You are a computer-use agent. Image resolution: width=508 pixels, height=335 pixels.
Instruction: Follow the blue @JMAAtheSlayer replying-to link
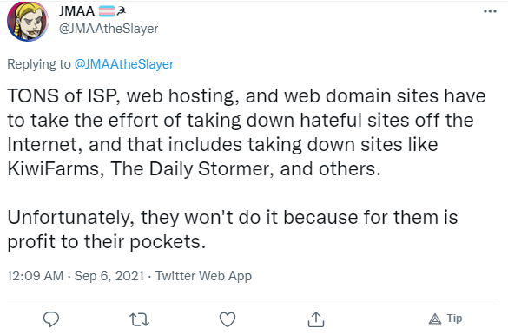click(124, 64)
